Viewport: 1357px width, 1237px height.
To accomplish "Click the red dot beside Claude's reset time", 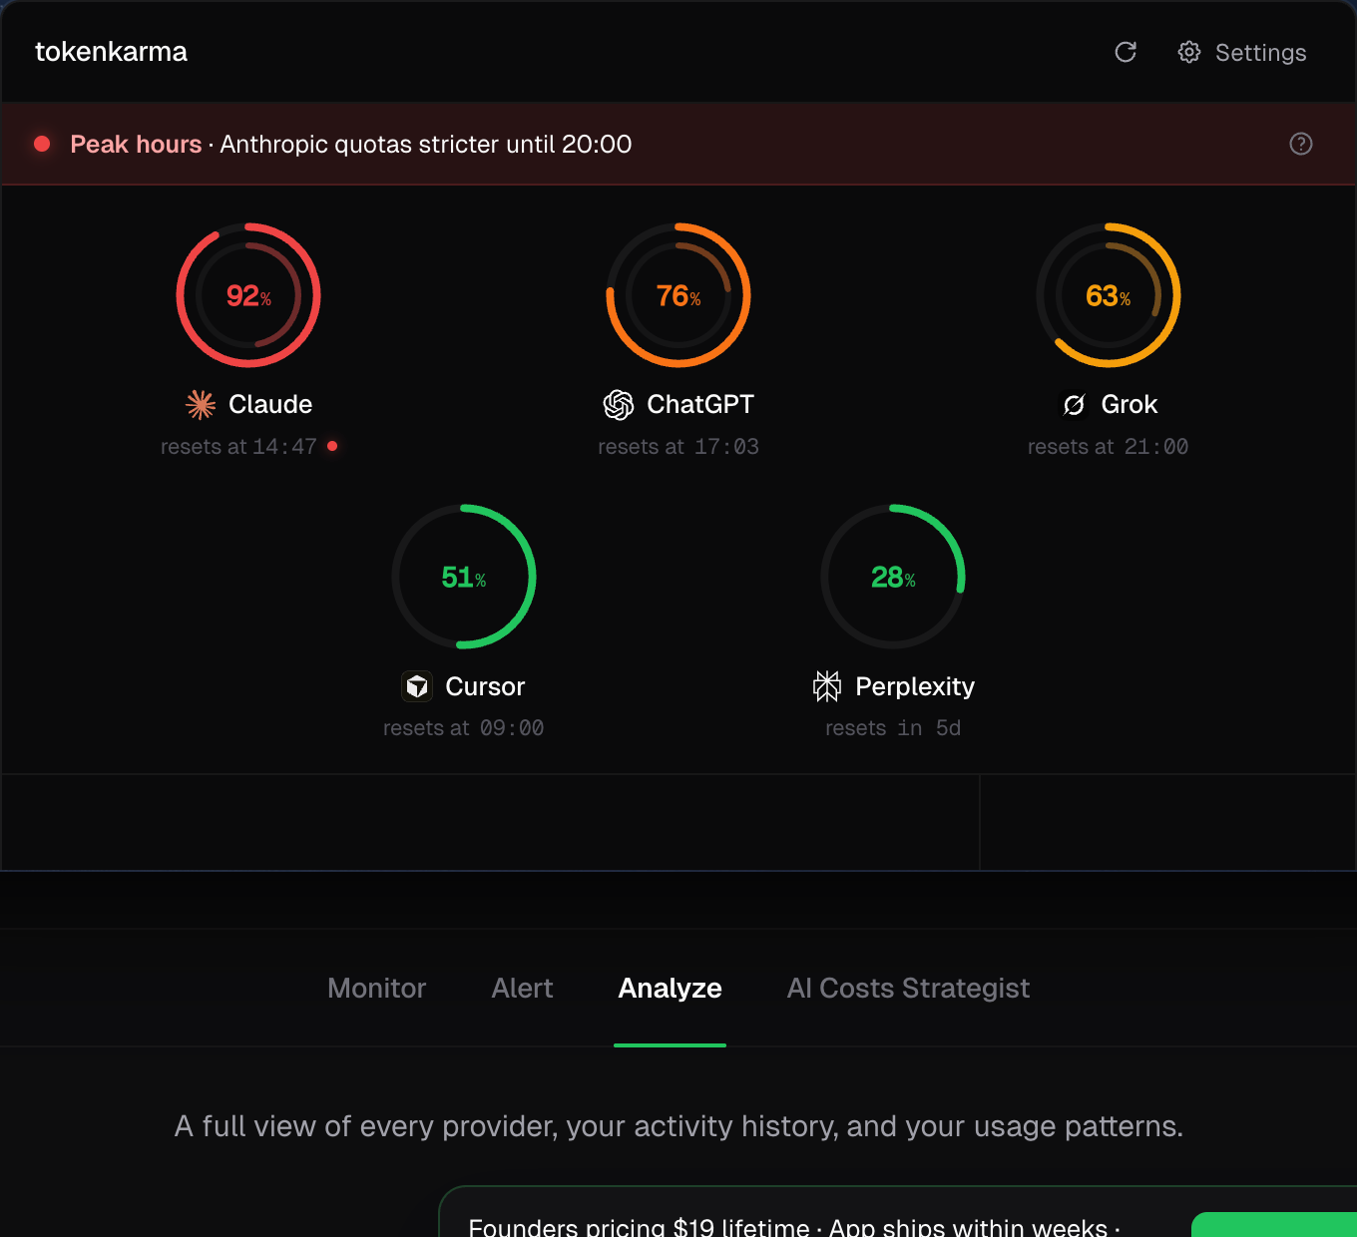I will point(332,446).
